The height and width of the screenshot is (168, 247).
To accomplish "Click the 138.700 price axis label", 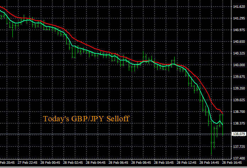I will tap(238, 112).
